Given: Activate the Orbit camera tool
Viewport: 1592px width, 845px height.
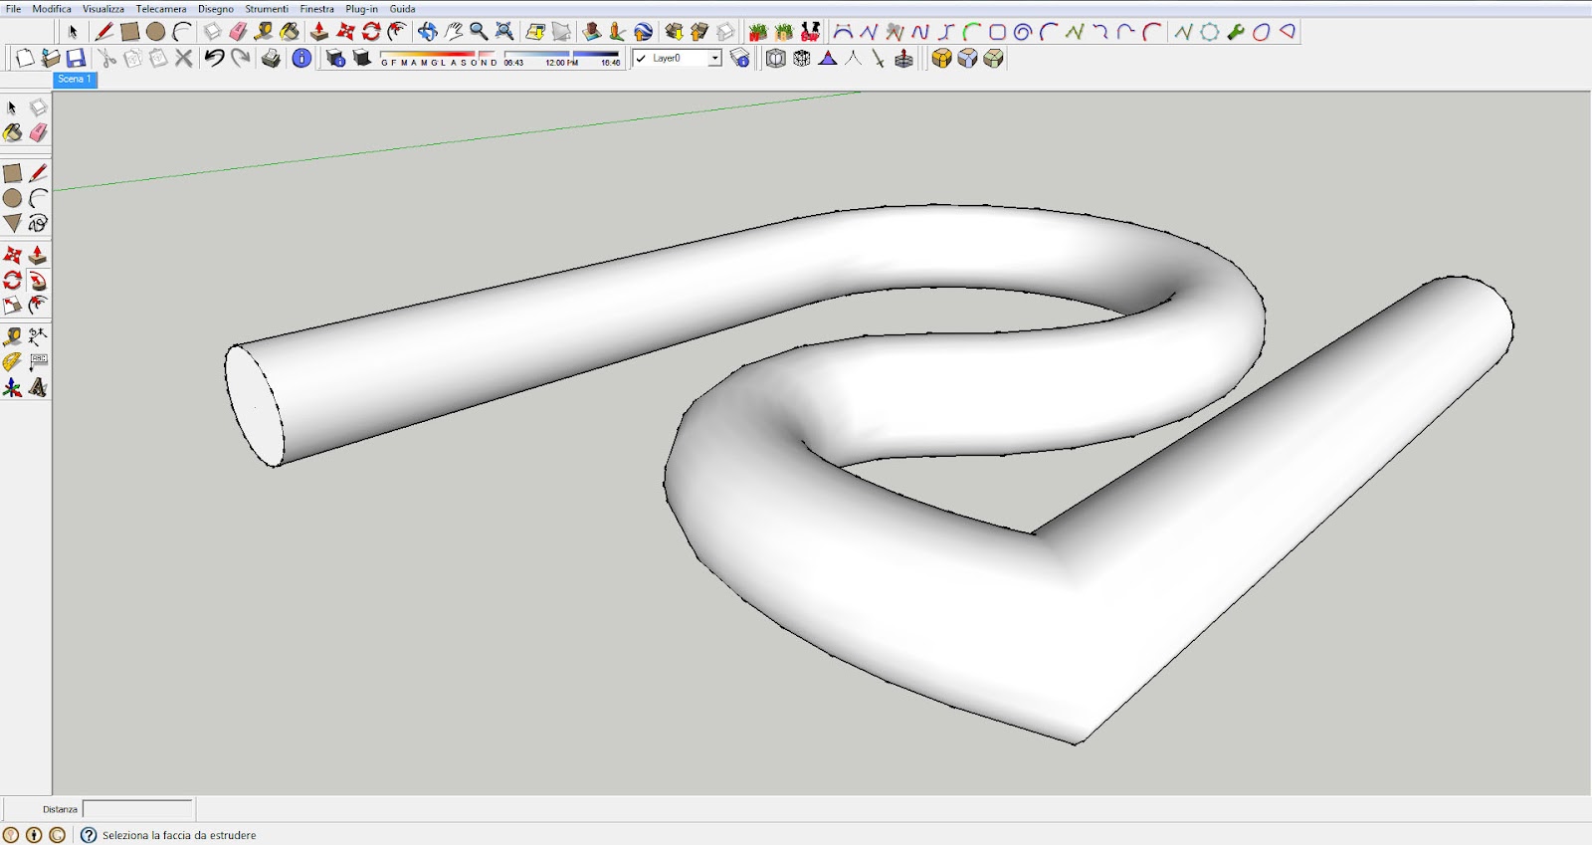Looking at the screenshot, I should tap(427, 32).
